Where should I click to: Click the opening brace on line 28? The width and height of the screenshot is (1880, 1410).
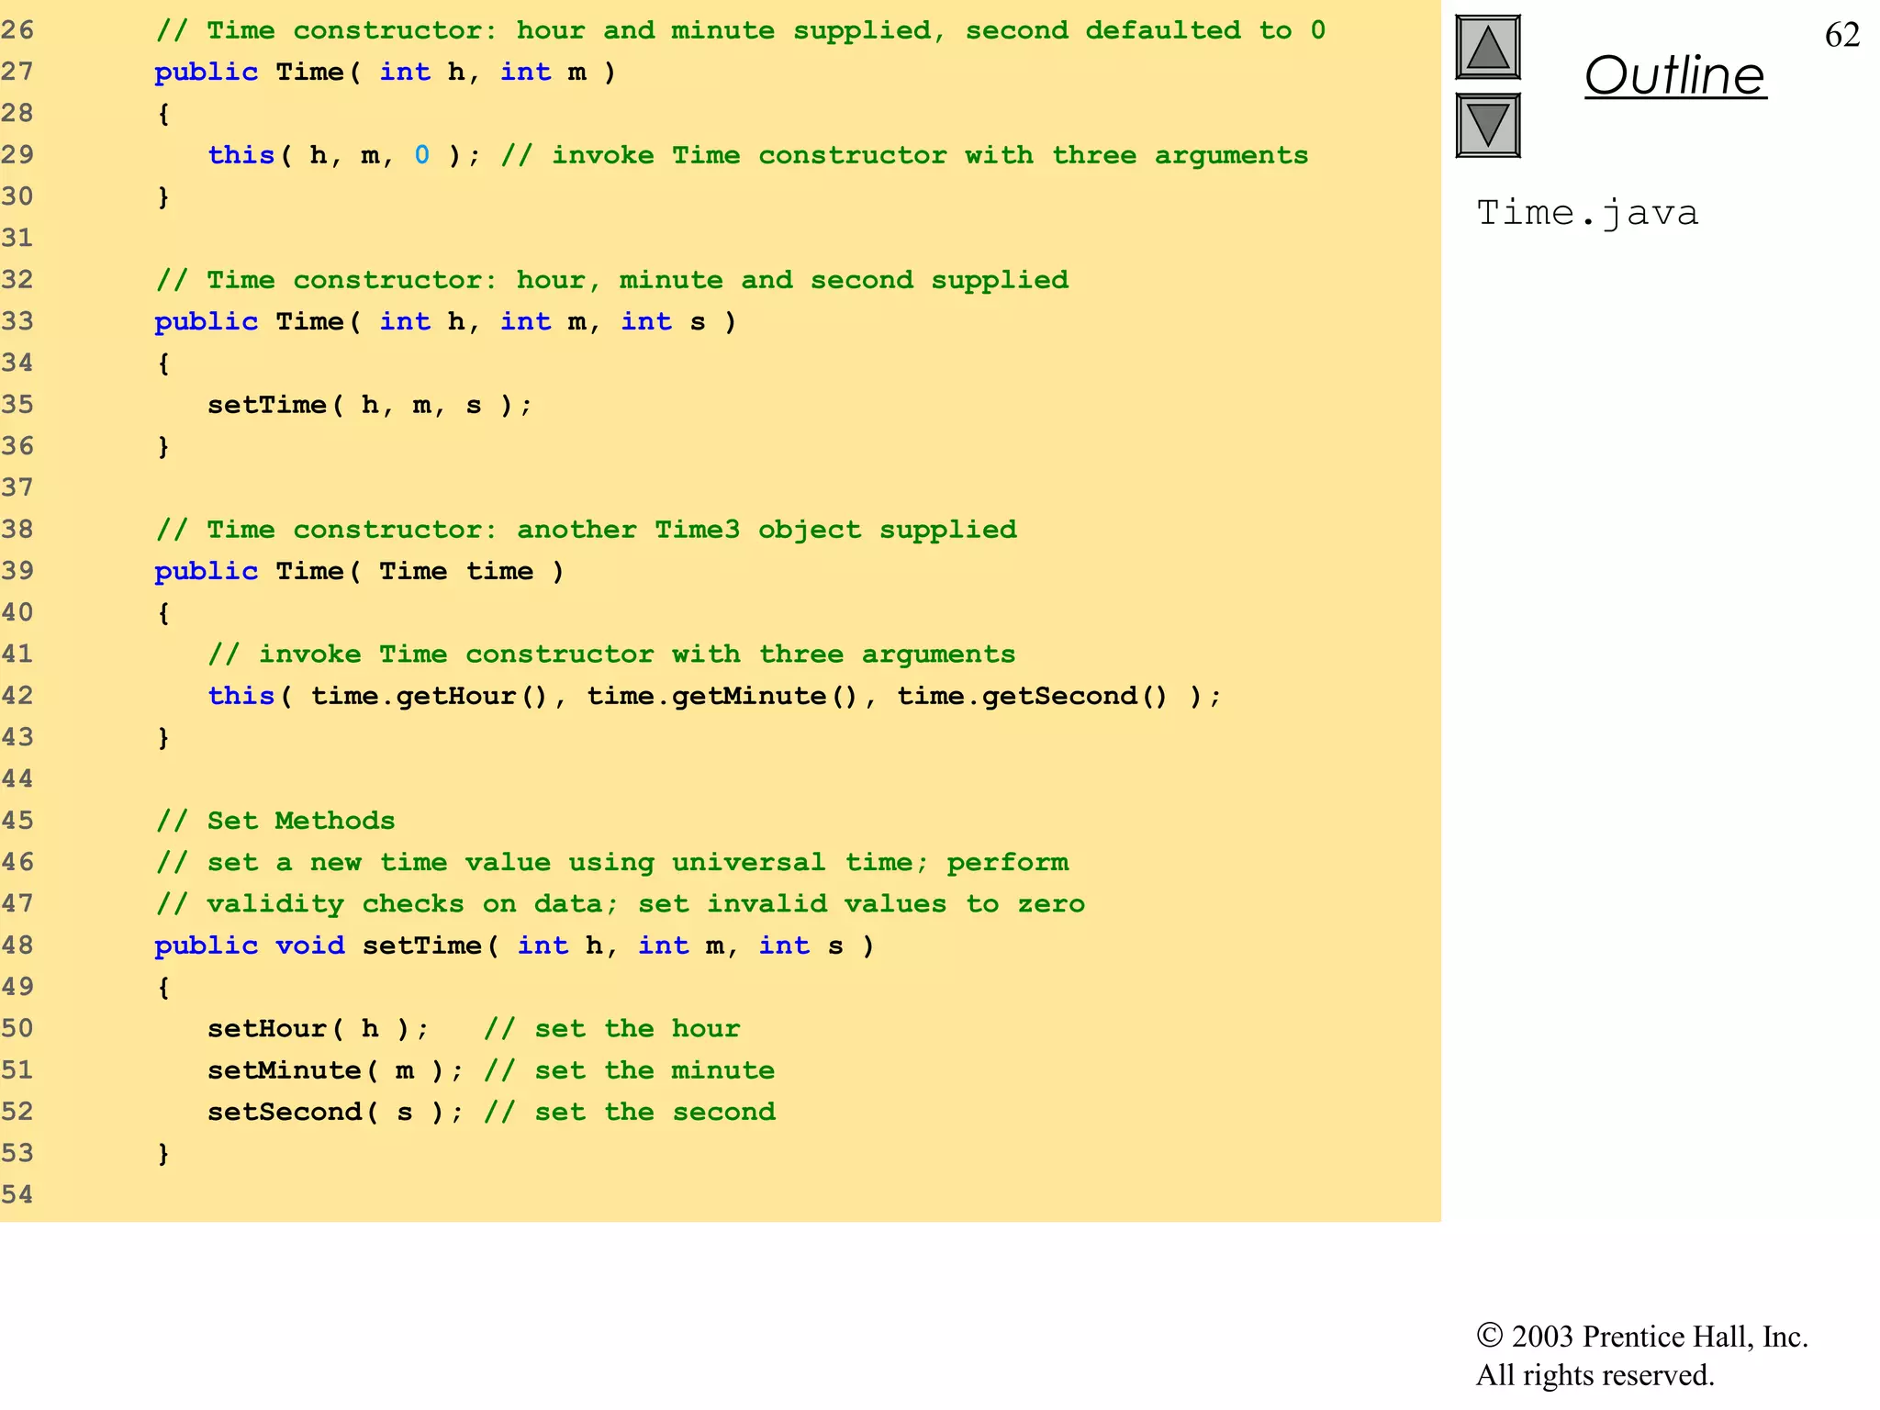click(x=163, y=114)
